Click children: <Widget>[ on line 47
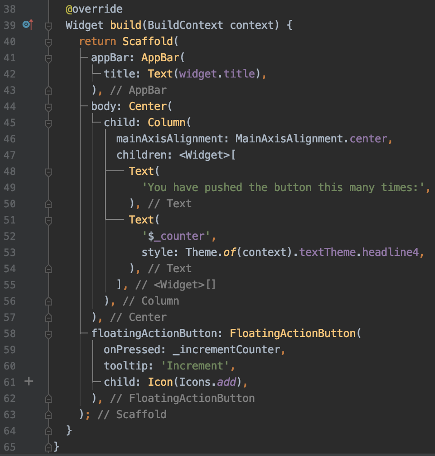 (x=176, y=155)
